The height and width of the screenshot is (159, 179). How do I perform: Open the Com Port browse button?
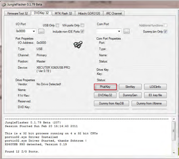(x=127, y=31)
